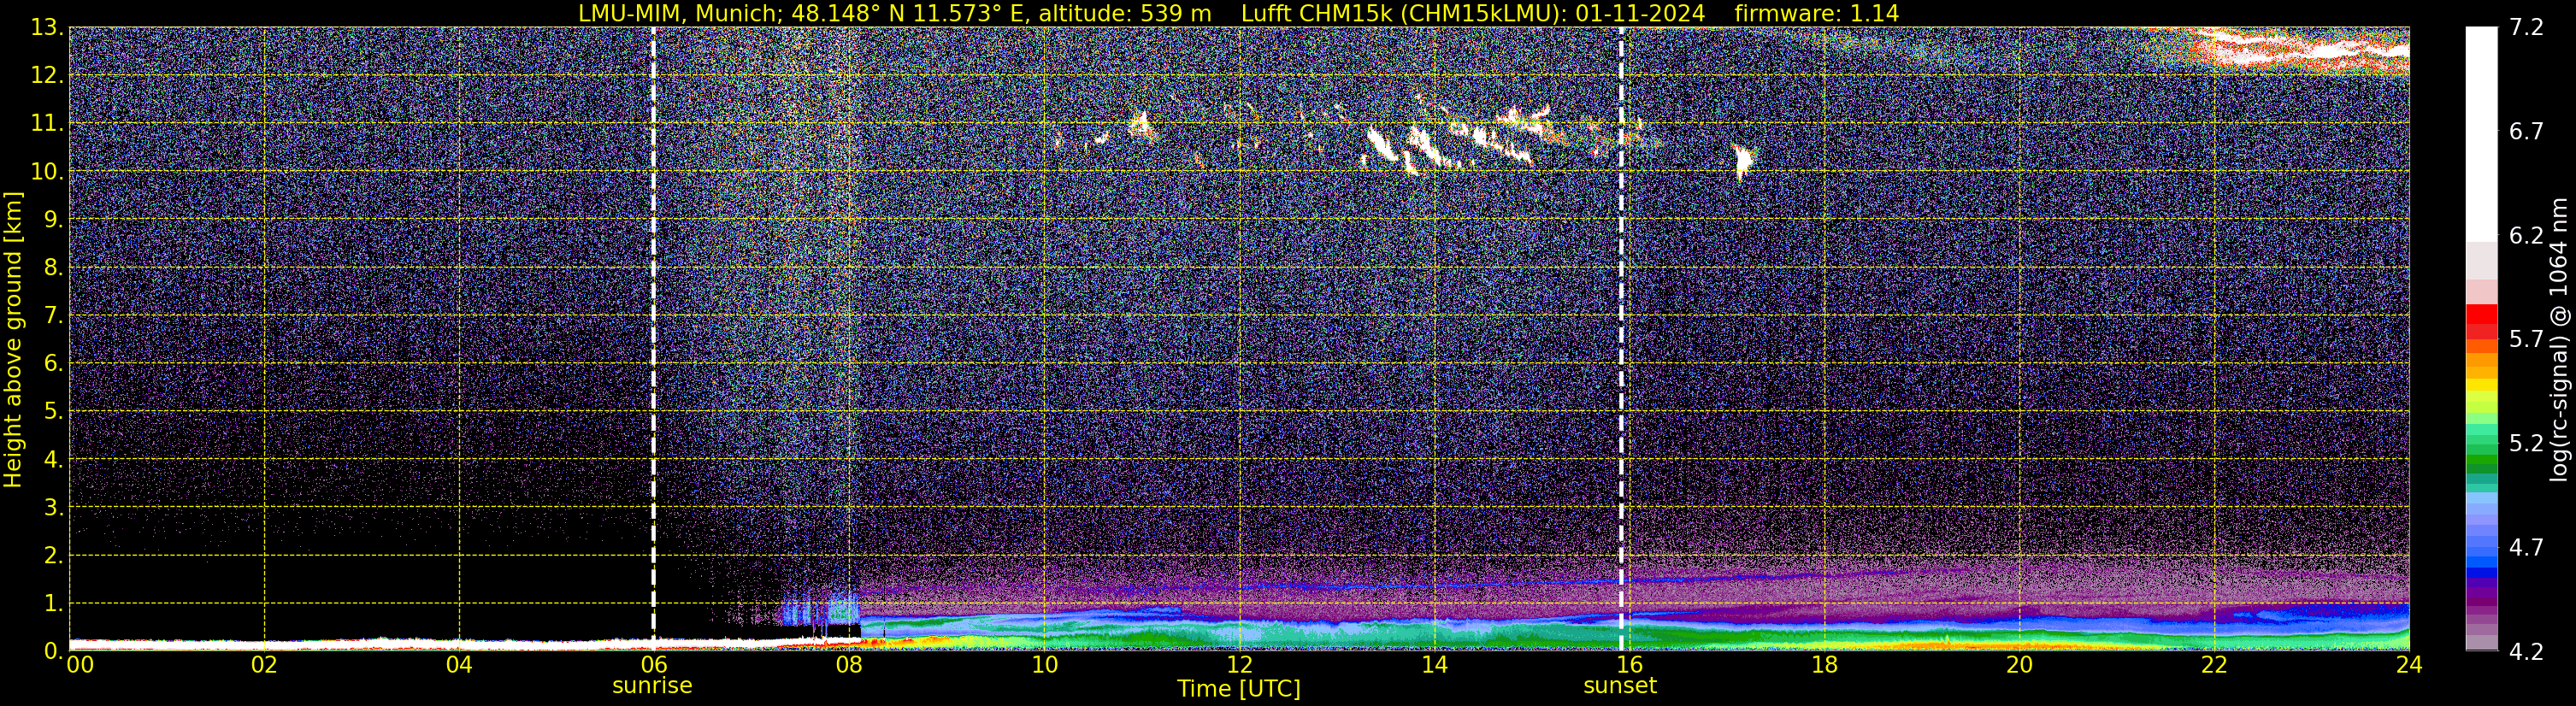Click the '6.7' colorbar tick label
2576x706 pixels.
(2526, 132)
